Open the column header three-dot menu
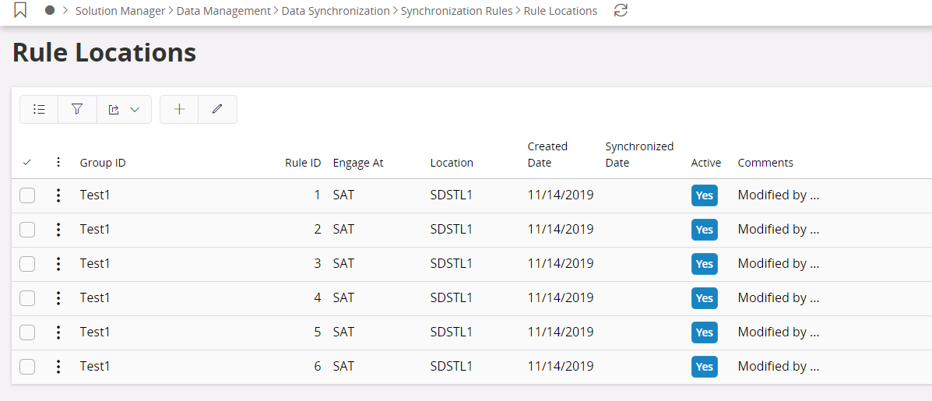 pos(58,163)
